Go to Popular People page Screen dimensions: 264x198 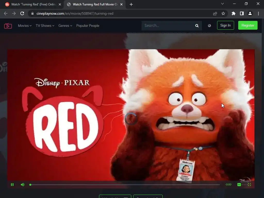pos(88,26)
